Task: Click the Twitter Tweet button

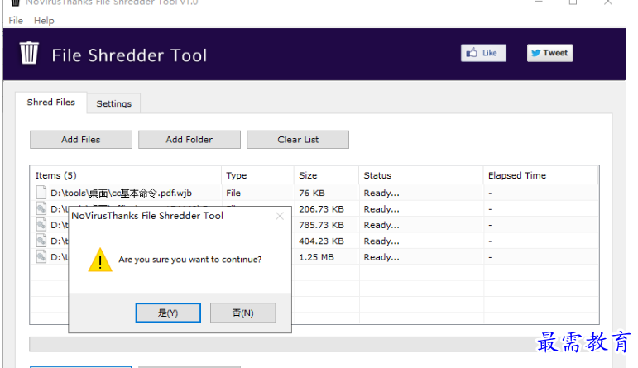Action: (549, 53)
